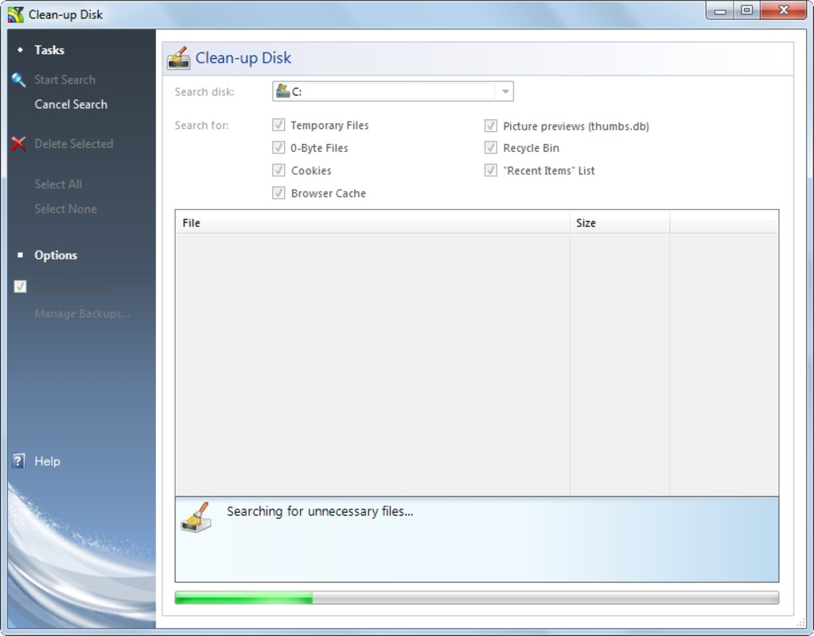Click the Help question mark icon
The image size is (814, 636).
tap(18, 460)
